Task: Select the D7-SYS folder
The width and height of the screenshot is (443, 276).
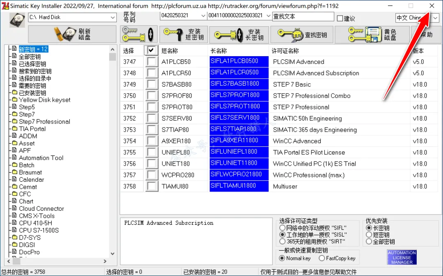Action: click(x=30, y=237)
